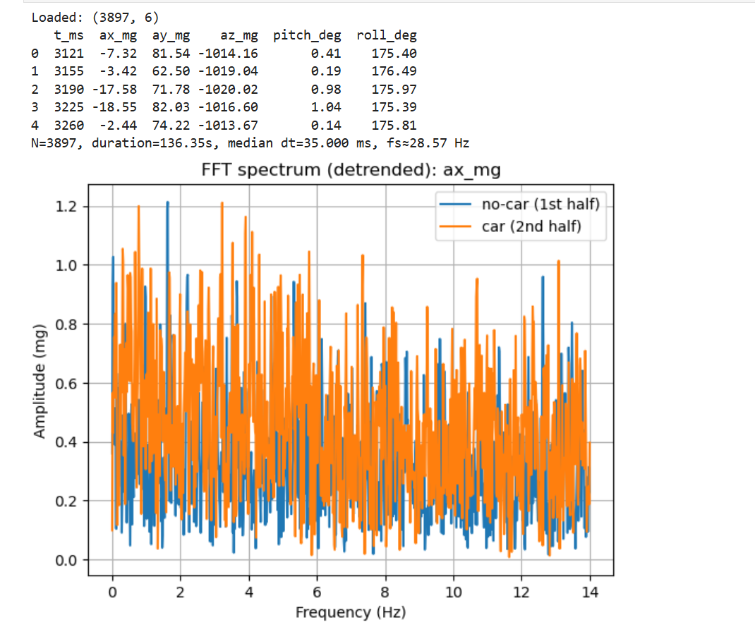
Task: Click the blue no-car legend line swatch
Action: tap(457, 205)
